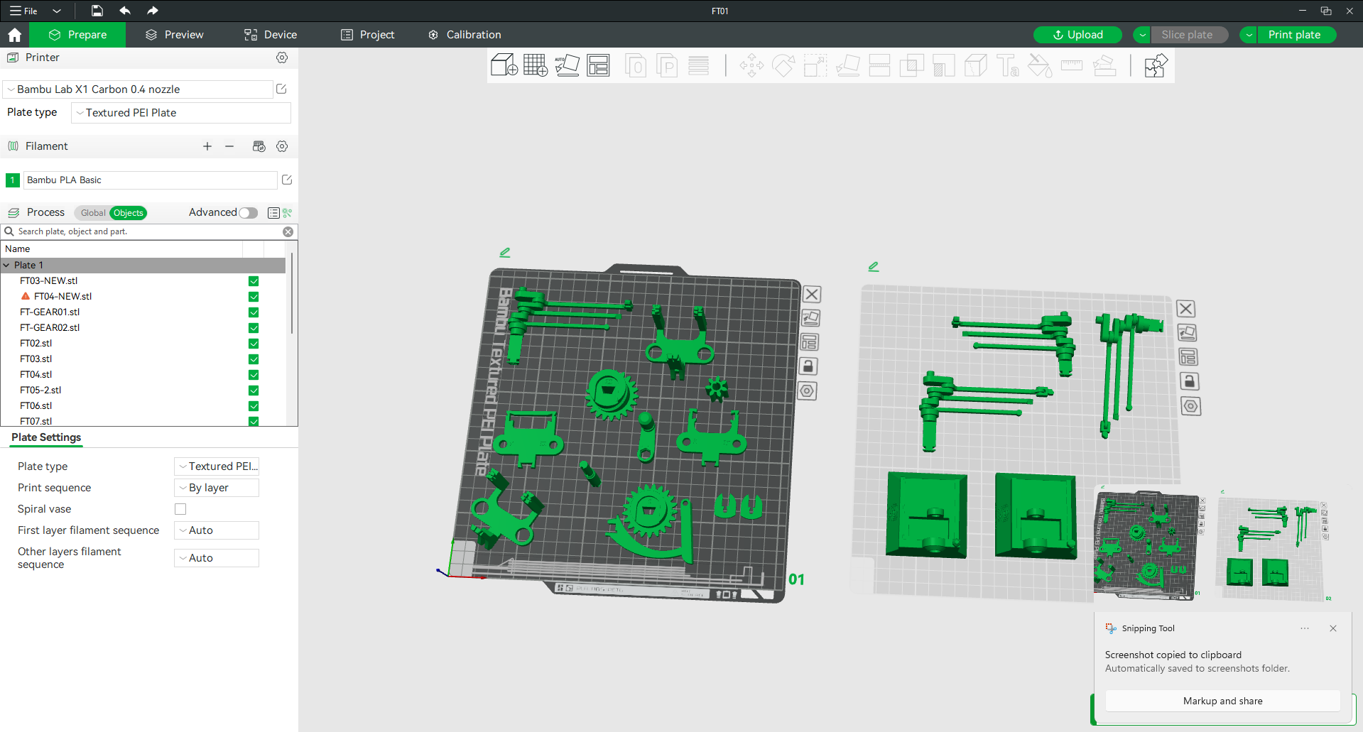Open the Slice plate options arrow

click(1142, 35)
